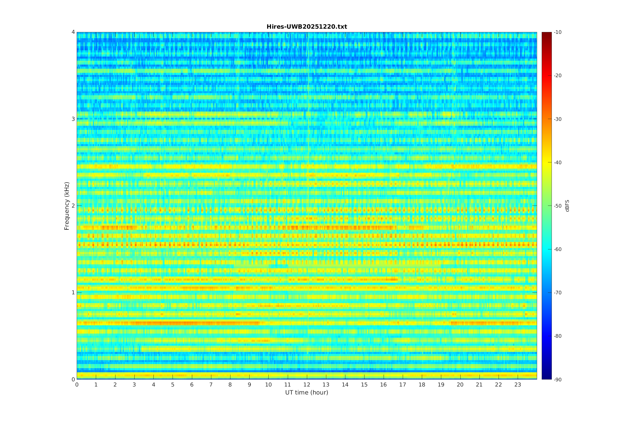
Task: Click the -70 tick label on colorbar
Action: tap(557, 293)
